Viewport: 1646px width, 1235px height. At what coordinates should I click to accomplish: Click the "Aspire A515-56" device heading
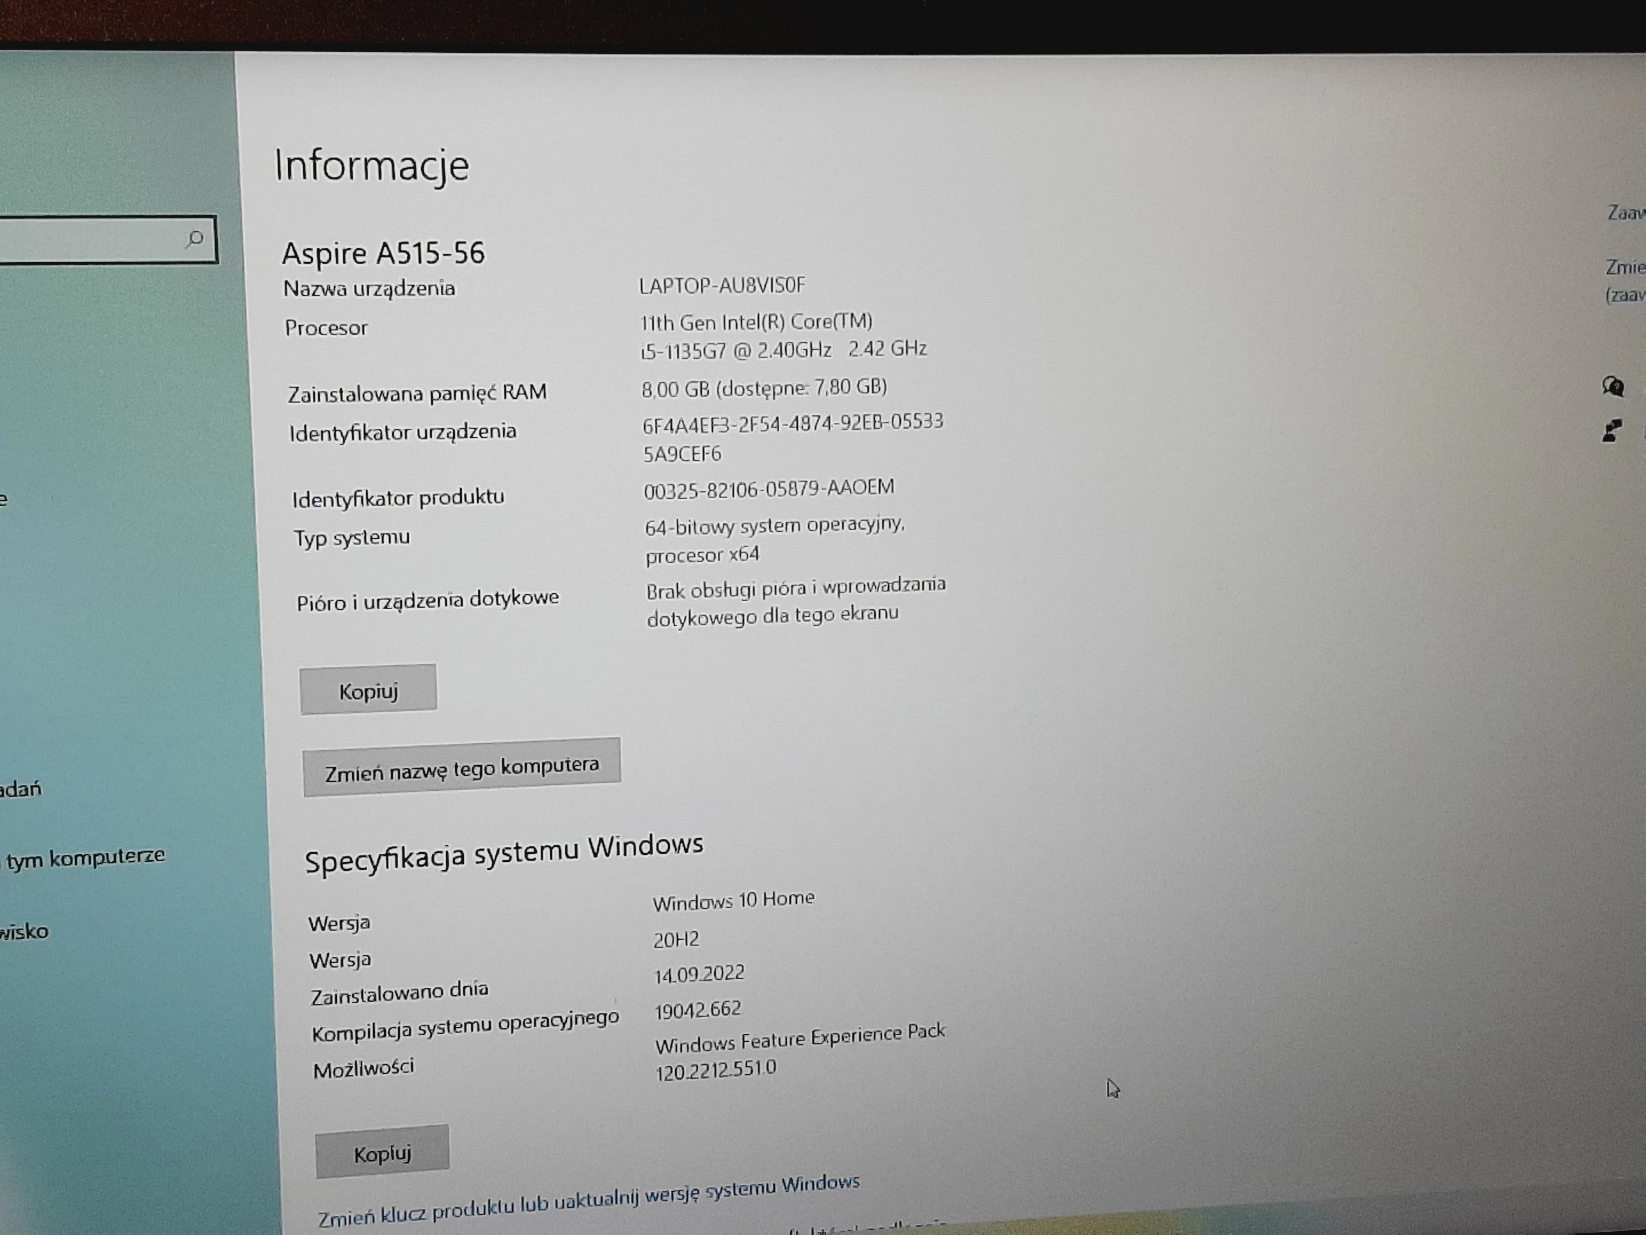click(384, 252)
